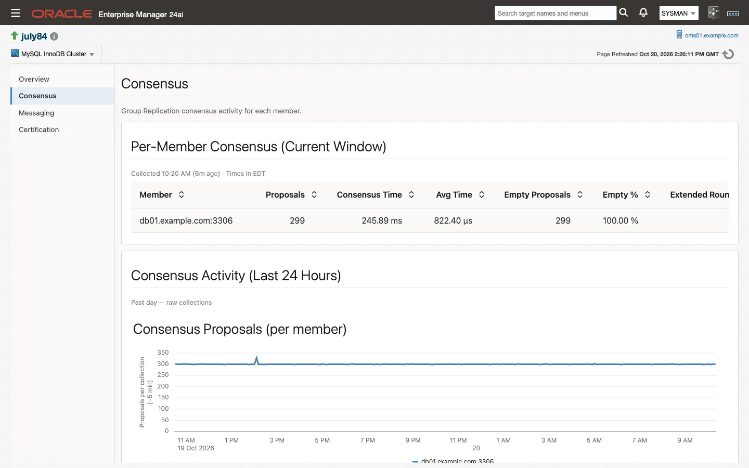Click the MySQL InnoDB Cluster icon
This screenshot has width=749, height=468.
point(15,53)
